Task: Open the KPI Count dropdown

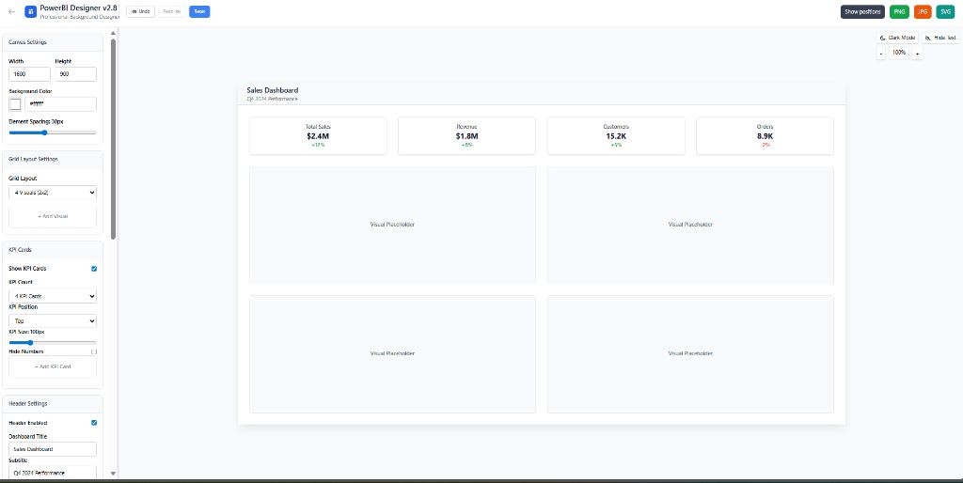Action: point(53,296)
